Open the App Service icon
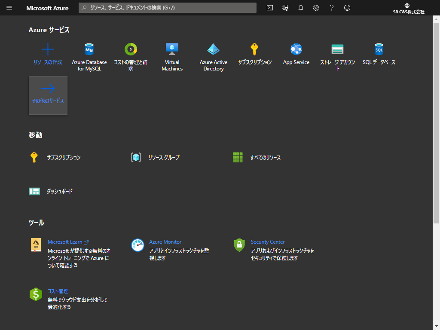Viewport: 440px width, 330px height. coord(296,49)
